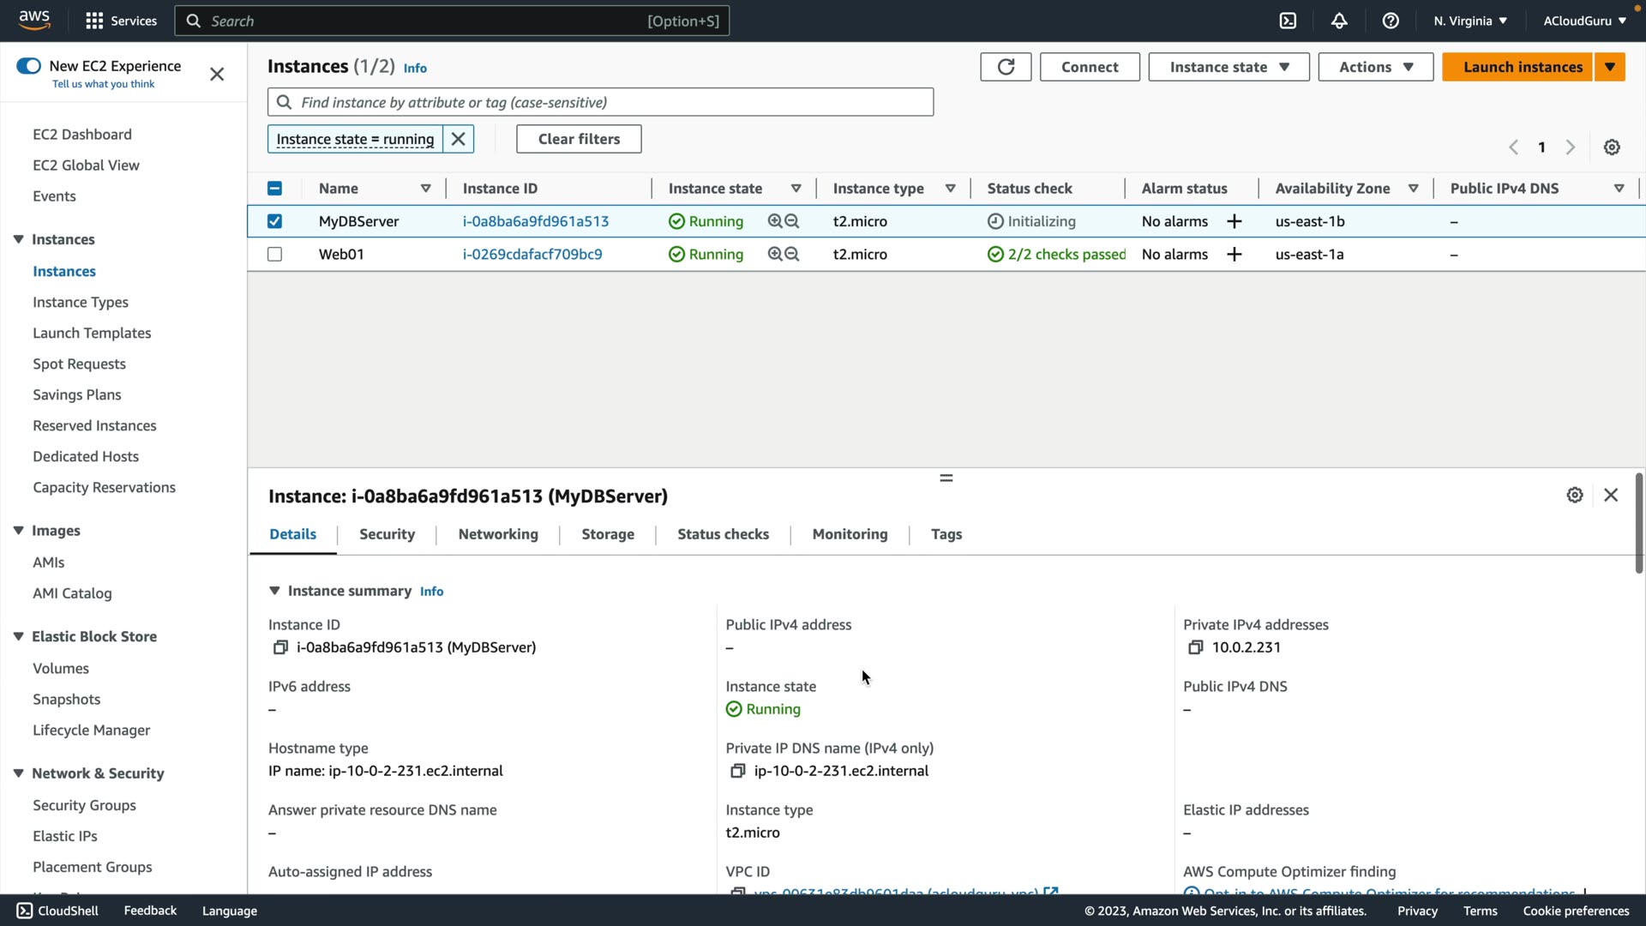Open the i-0269cdafacf709bc9 instance link
The height and width of the screenshot is (926, 1646).
tap(532, 254)
